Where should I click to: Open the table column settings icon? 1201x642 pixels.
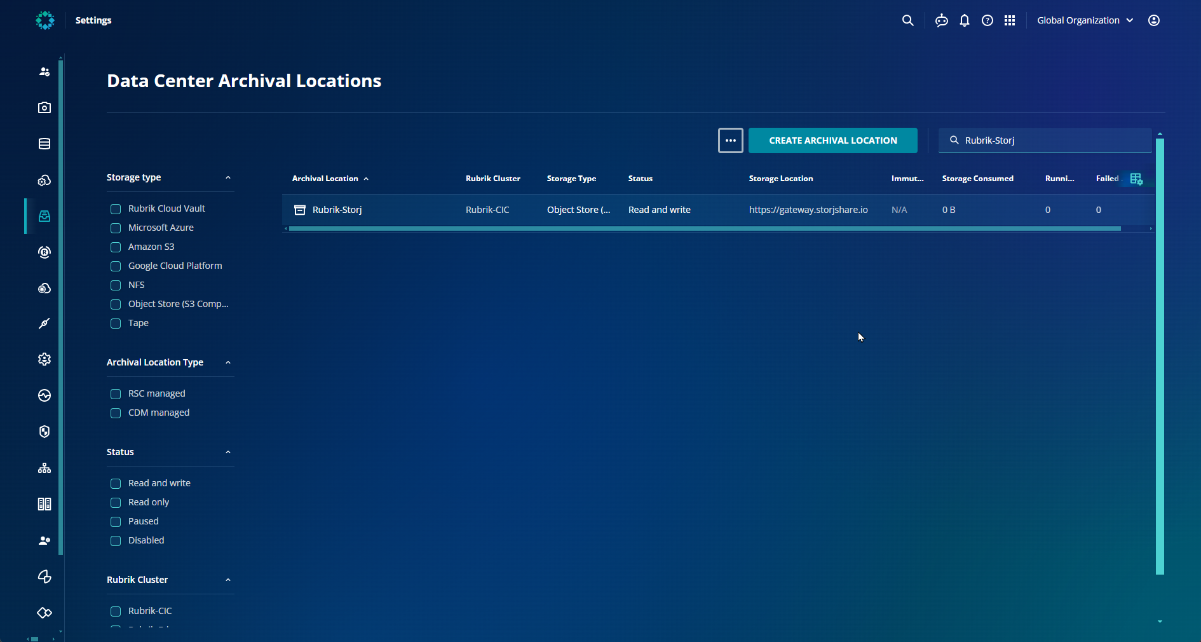pos(1137,179)
